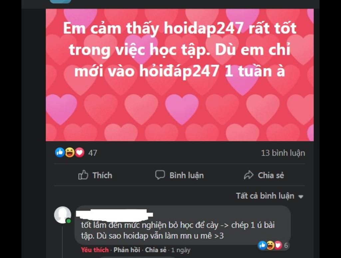Click the thumbs-up Thích icon
341x258 pixels.
(83, 175)
